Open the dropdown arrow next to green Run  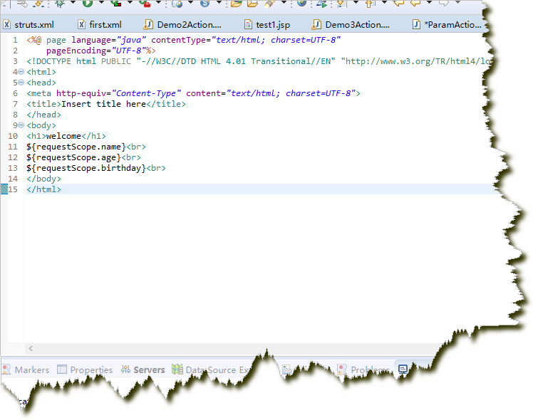coord(101,3)
